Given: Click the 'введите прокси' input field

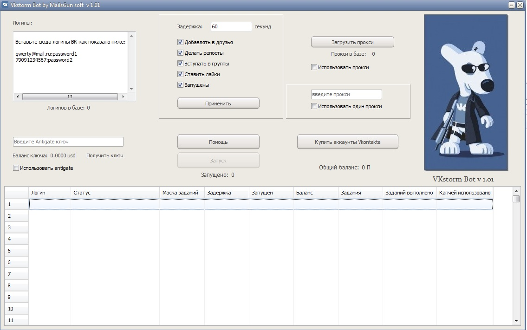Looking at the screenshot, I should point(346,95).
